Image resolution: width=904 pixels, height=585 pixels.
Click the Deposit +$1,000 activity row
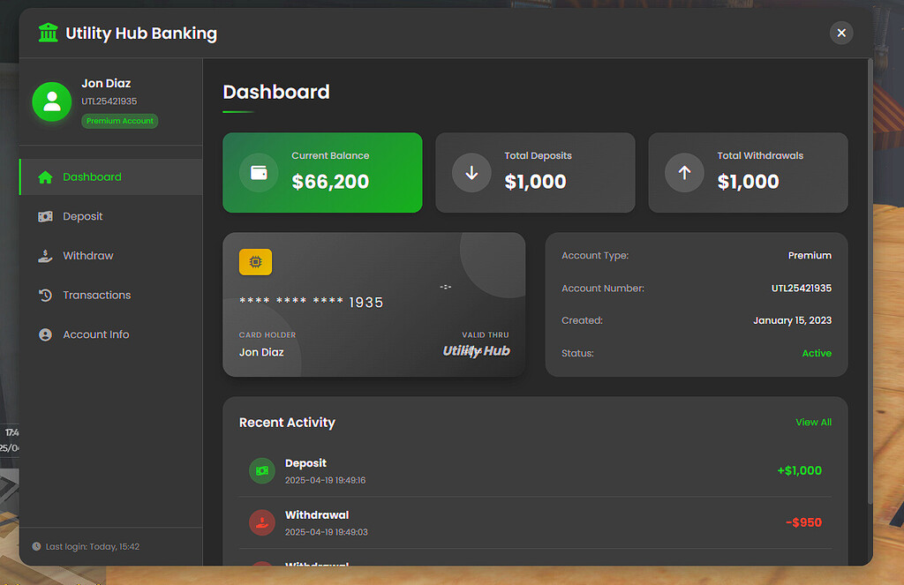[535, 471]
